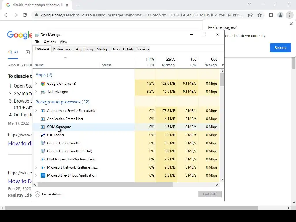The image size is (296, 222).
Task: Switch to the App history tab
Action: (x=85, y=49)
